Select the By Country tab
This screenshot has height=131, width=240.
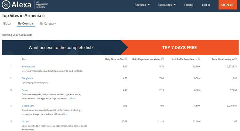point(26,23)
